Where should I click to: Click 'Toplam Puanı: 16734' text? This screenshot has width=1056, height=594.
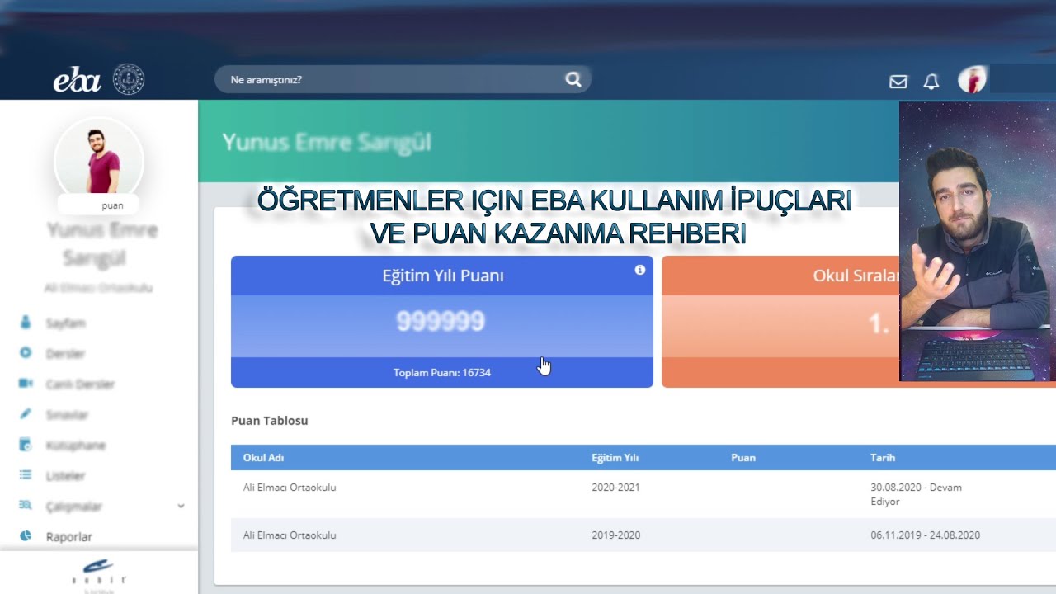pos(442,373)
